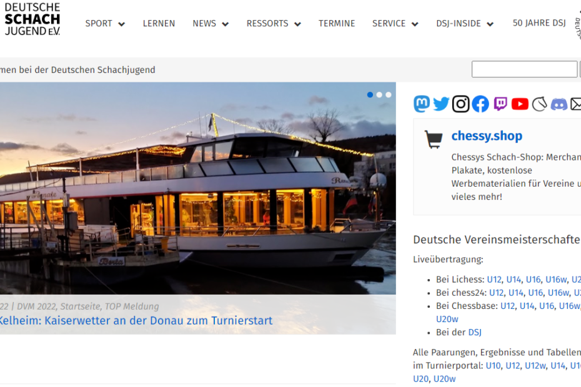Switch to the third carousel slide dot
The image size is (581, 387).
click(x=388, y=95)
